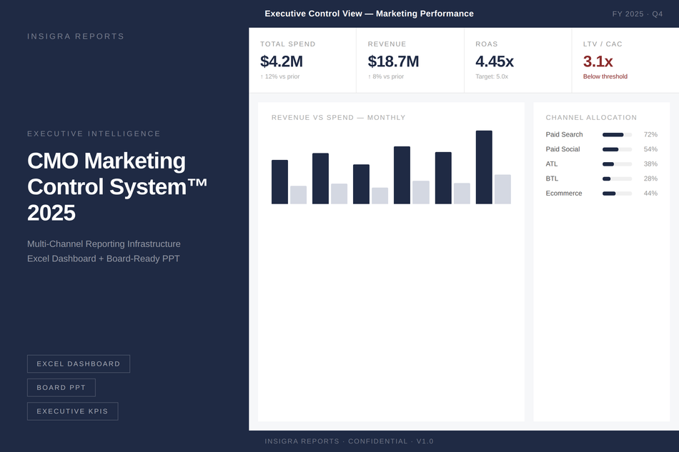Click the INSIGRA REPORTS logo
The width and height of the screenshot is (679, 452).
pyautogui.click(x=74, y=36)
